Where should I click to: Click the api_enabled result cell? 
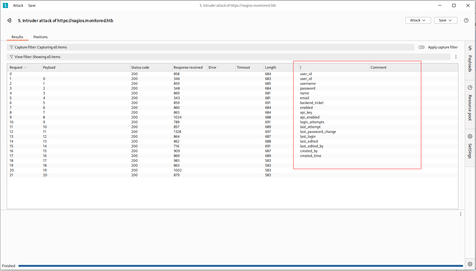[x=310, y=117]
